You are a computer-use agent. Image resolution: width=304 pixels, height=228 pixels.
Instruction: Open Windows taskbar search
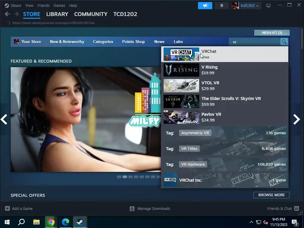(21, 222)
